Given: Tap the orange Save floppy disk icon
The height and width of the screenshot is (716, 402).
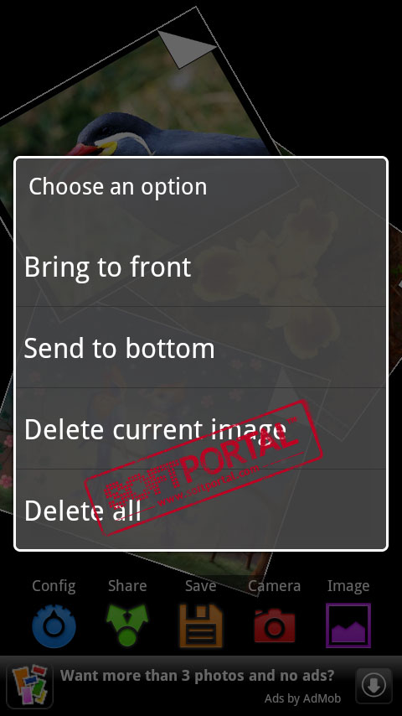Looking at the screenshot, I should pyautogui.click(x=201, y=625).
